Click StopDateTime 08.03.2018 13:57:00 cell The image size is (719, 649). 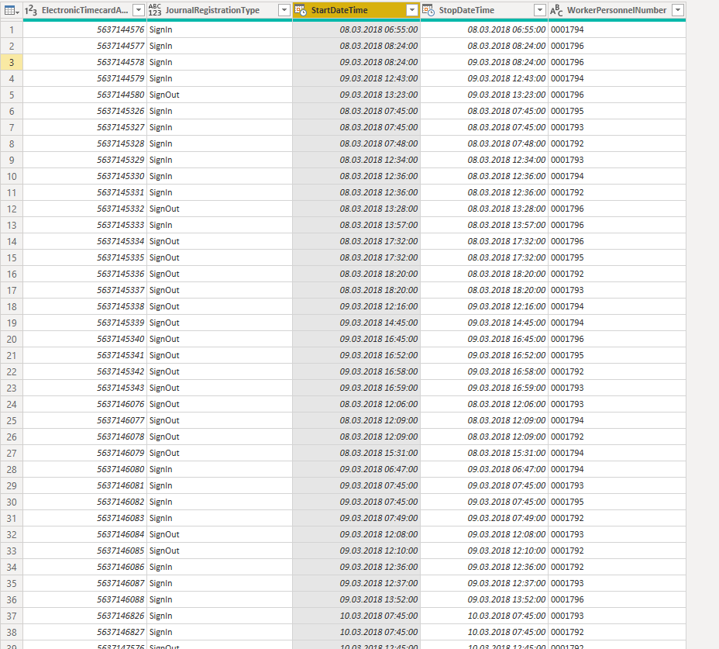pos(484,226)
